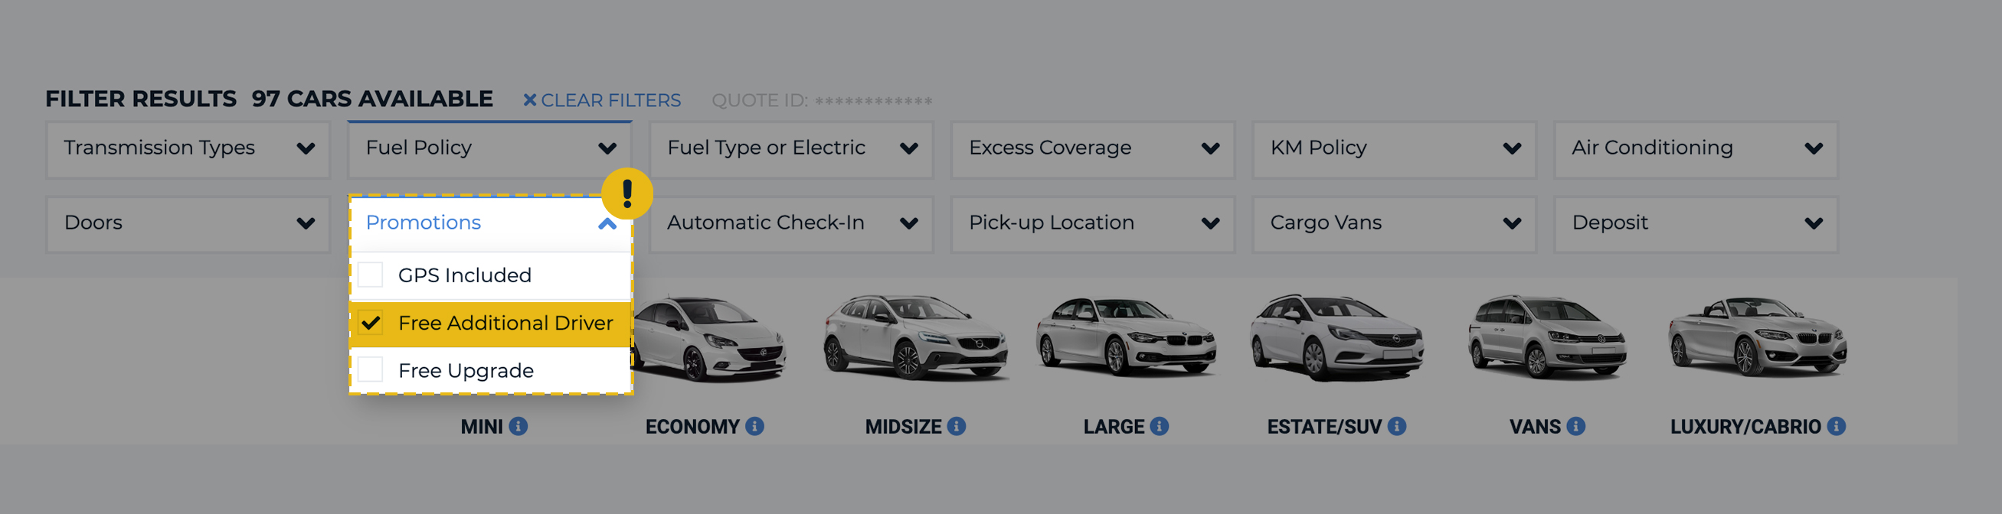Click the MINI category info icon
Image resolution: width=2002 pixels, height=514 pixels.
pyautogui.click(x=518, y=425)
